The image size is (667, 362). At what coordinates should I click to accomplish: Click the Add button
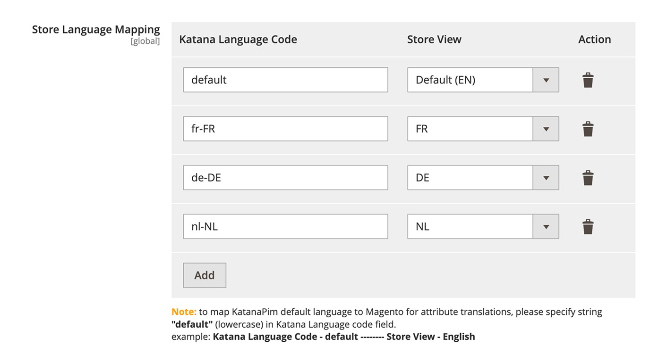tap(205, 275)
